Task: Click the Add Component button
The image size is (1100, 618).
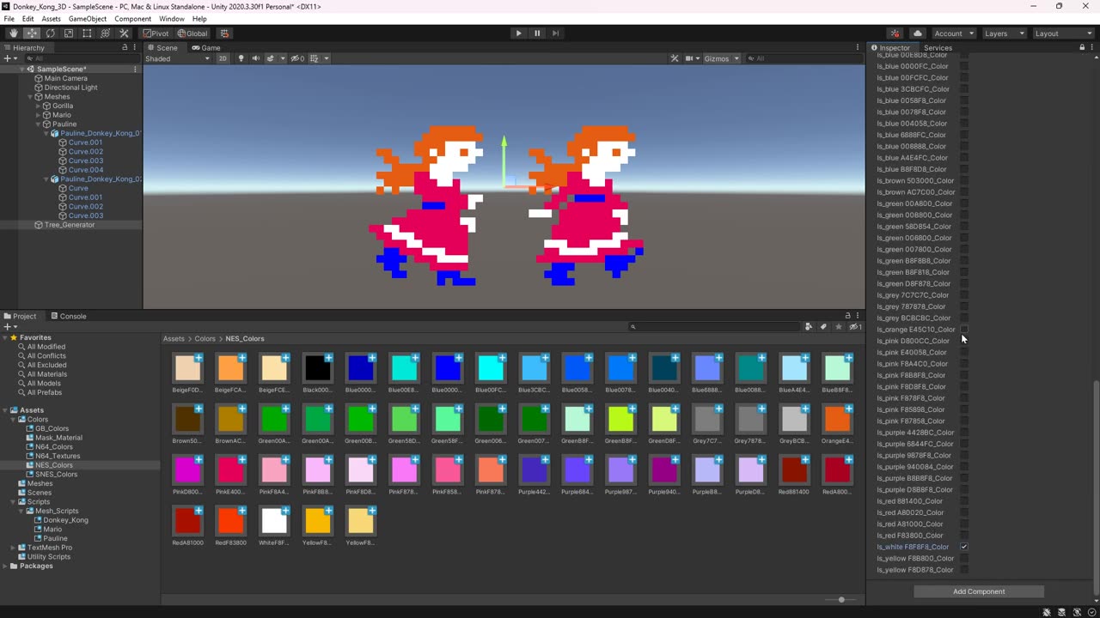Action: (979, 591)
